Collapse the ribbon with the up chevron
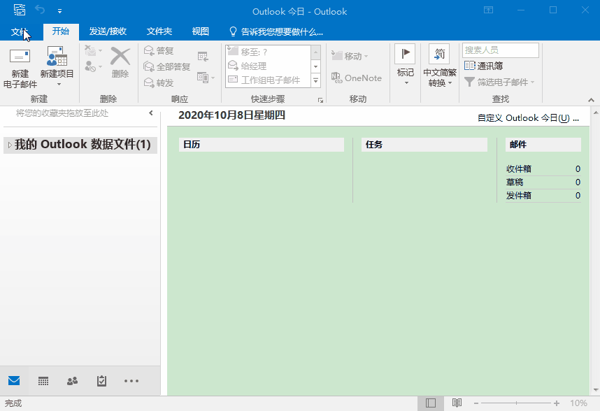600x411 pixels. pyautogui.click(x=591, y=100)
